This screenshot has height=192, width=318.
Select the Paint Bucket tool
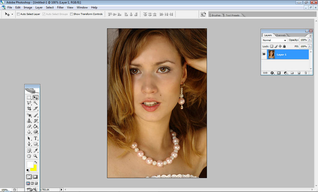[x=36, y=126]
